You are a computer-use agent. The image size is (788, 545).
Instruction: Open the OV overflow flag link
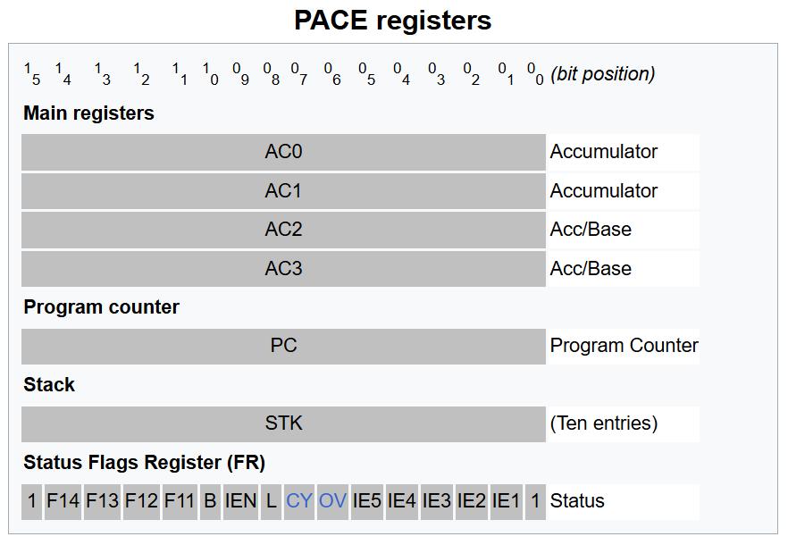332,501
